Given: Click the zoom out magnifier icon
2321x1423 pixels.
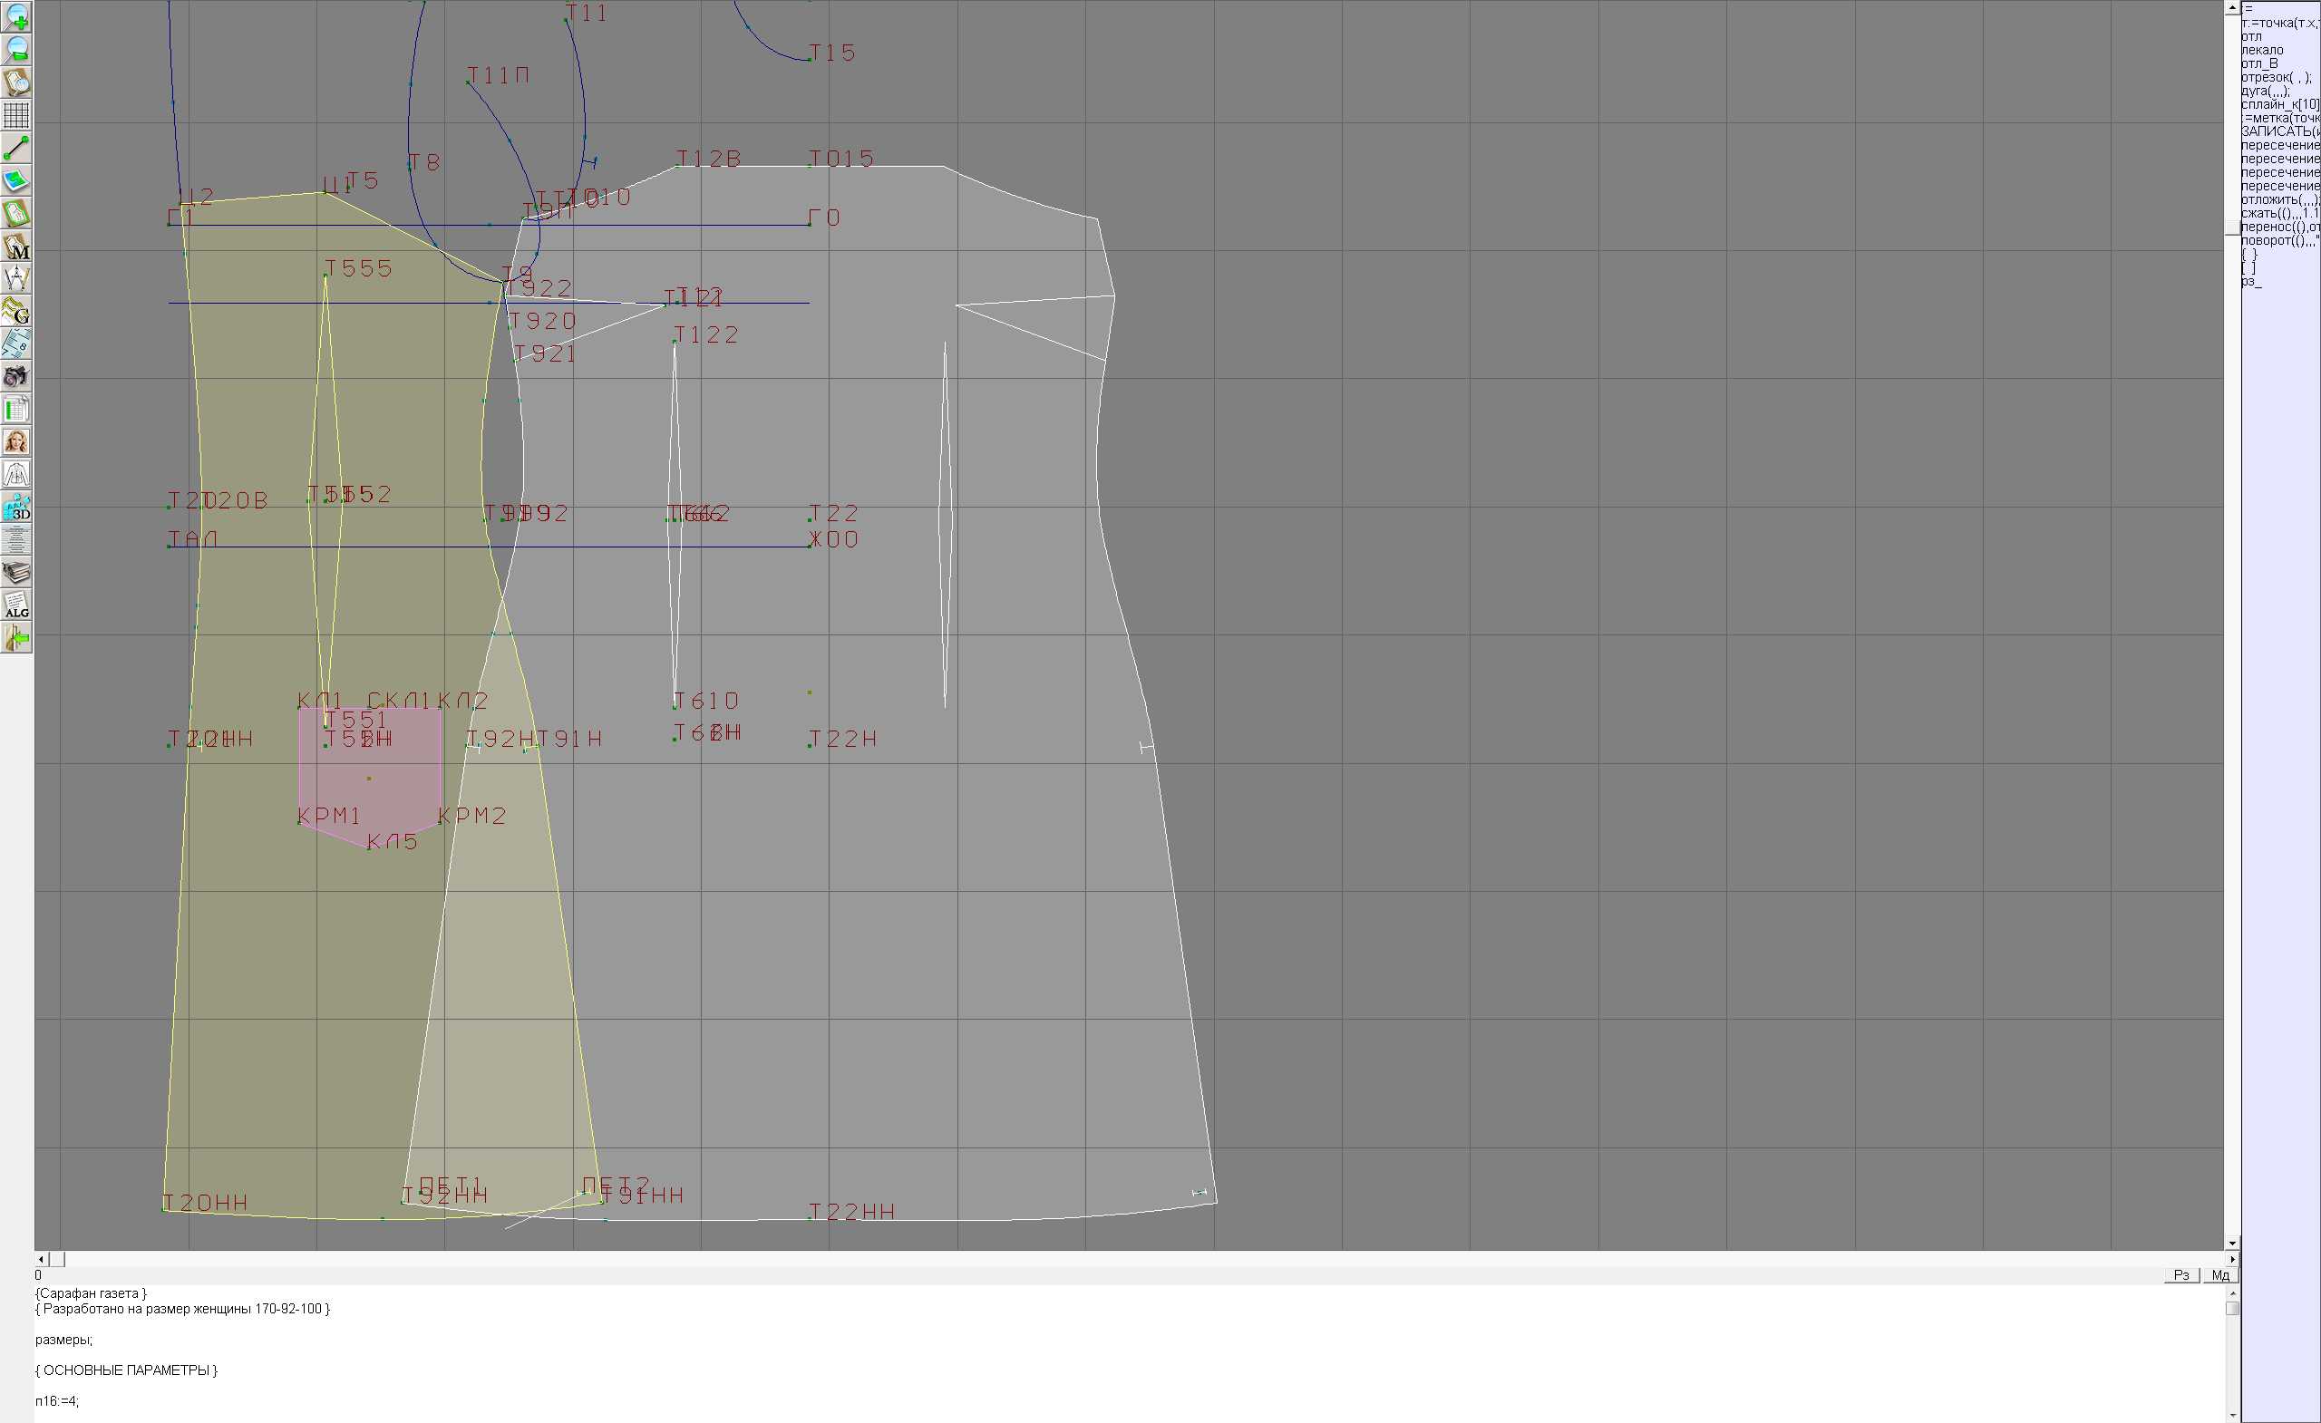Looking at the screenshot, I should pyautogui.click(x=16, y=49).
